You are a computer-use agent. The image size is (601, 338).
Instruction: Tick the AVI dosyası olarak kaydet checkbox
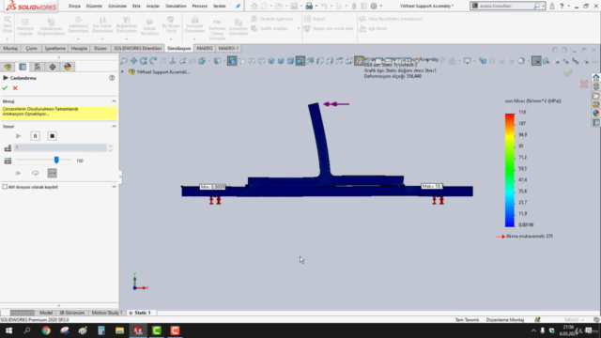coord(5,187)
